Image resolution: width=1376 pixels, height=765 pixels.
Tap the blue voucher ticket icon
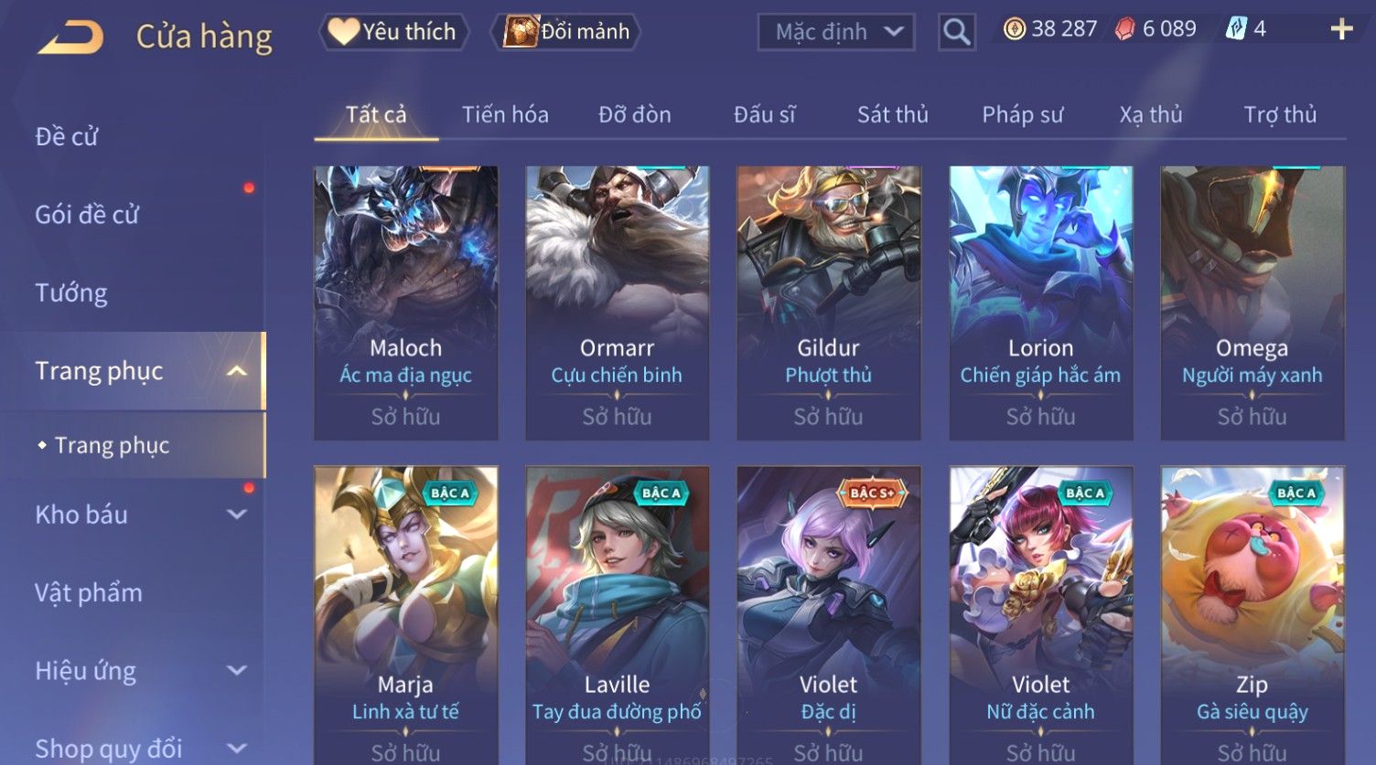pyautogui.click(x=1236, y=29)
